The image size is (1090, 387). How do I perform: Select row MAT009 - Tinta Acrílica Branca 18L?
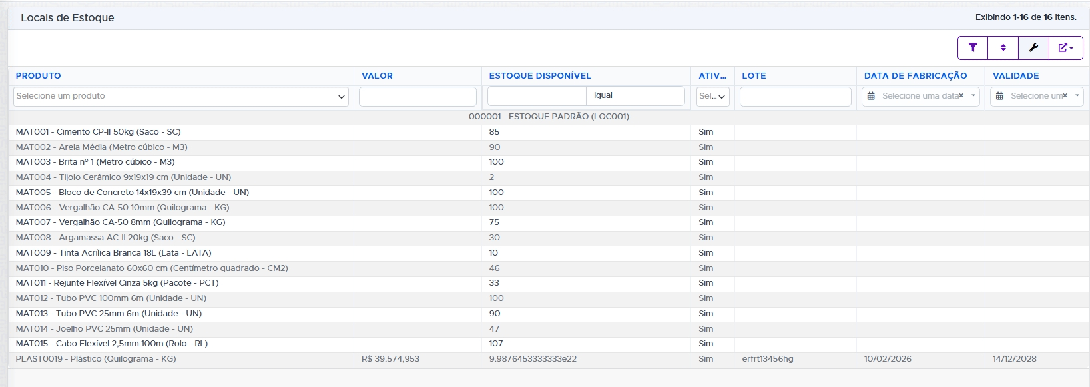tap(549, 253)
